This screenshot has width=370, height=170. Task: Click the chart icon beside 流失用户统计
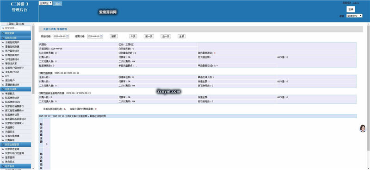(3, 72)
